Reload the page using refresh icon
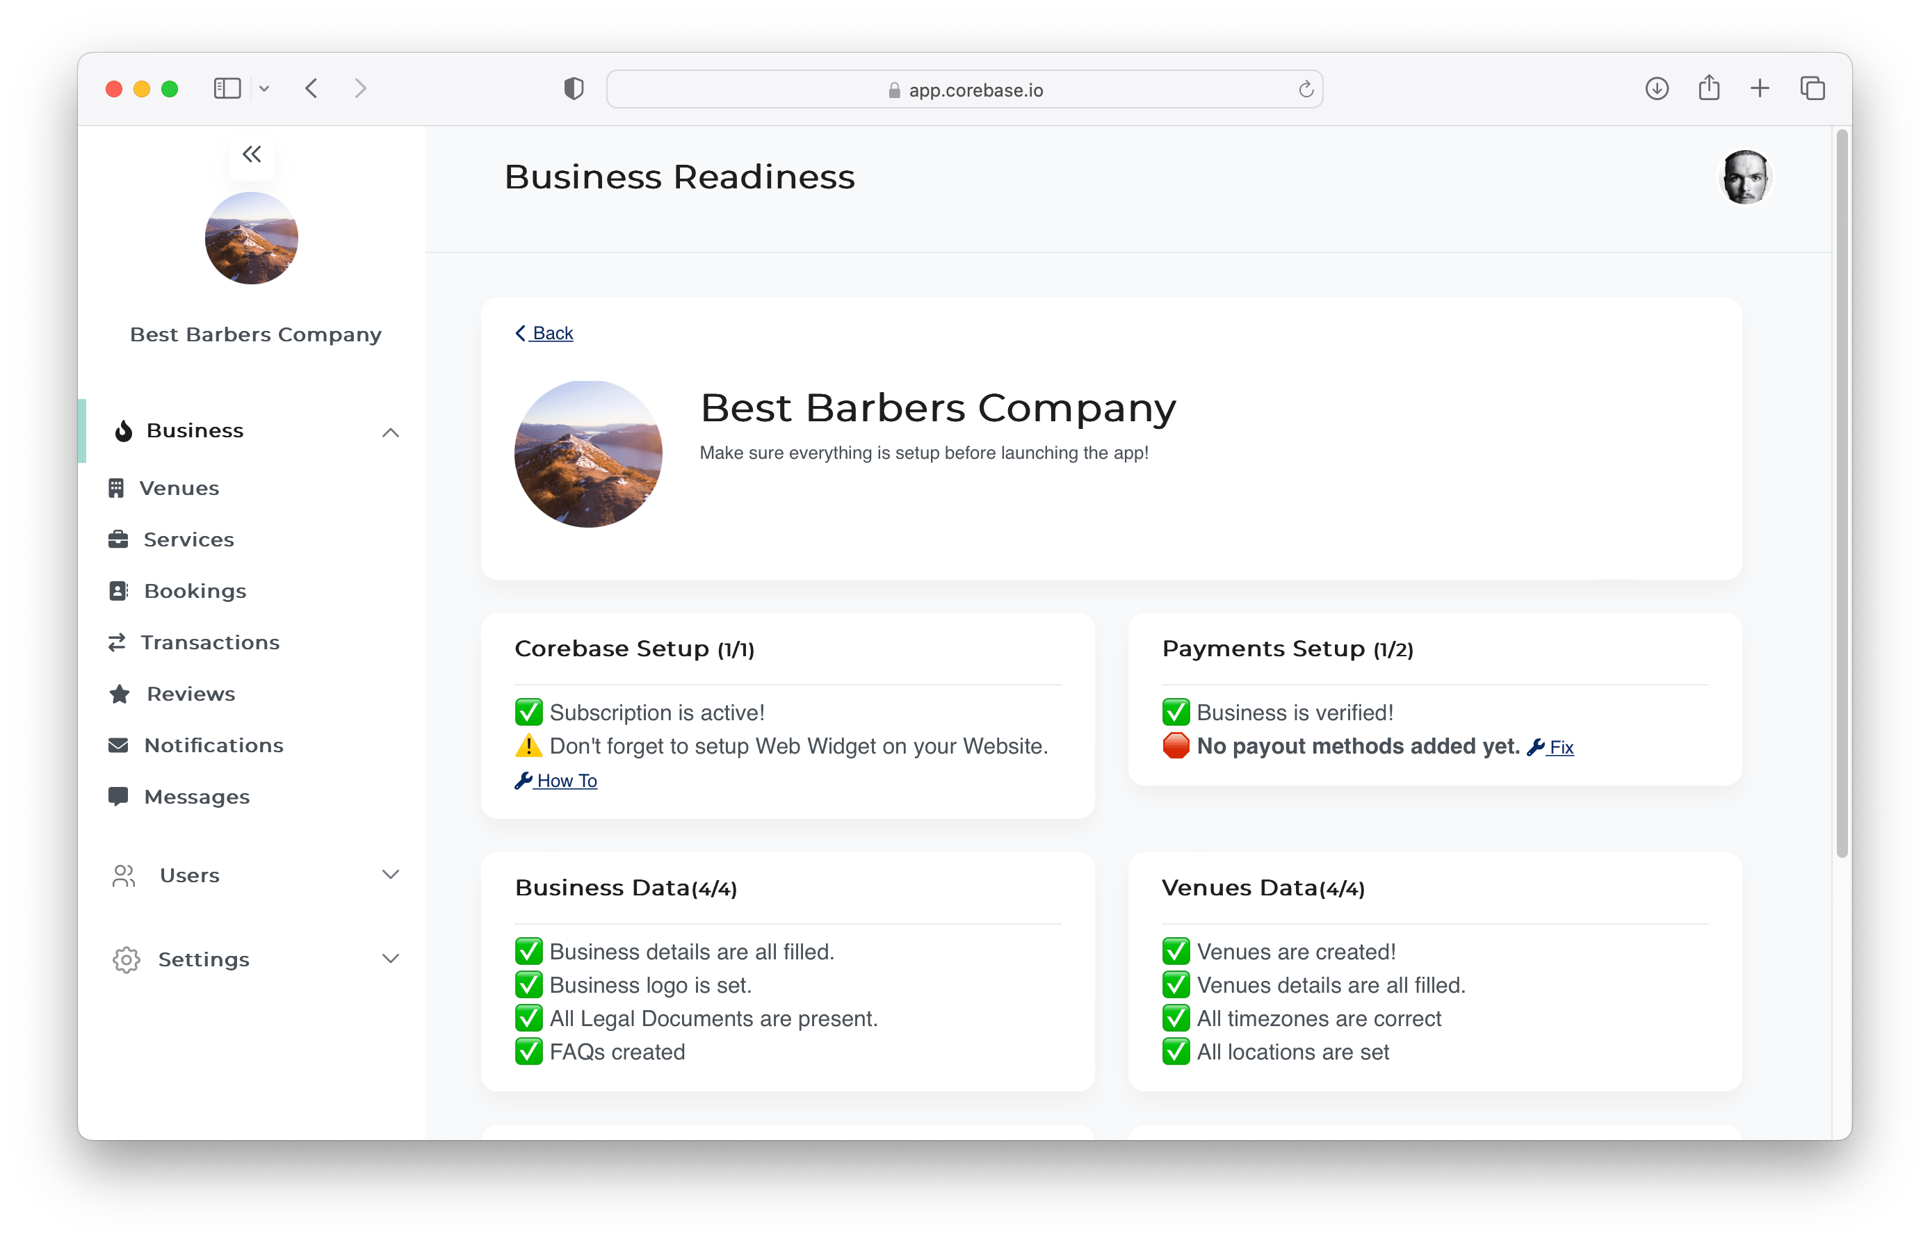This screenshot has width=1930, height=1243. tap(1305, 90)
